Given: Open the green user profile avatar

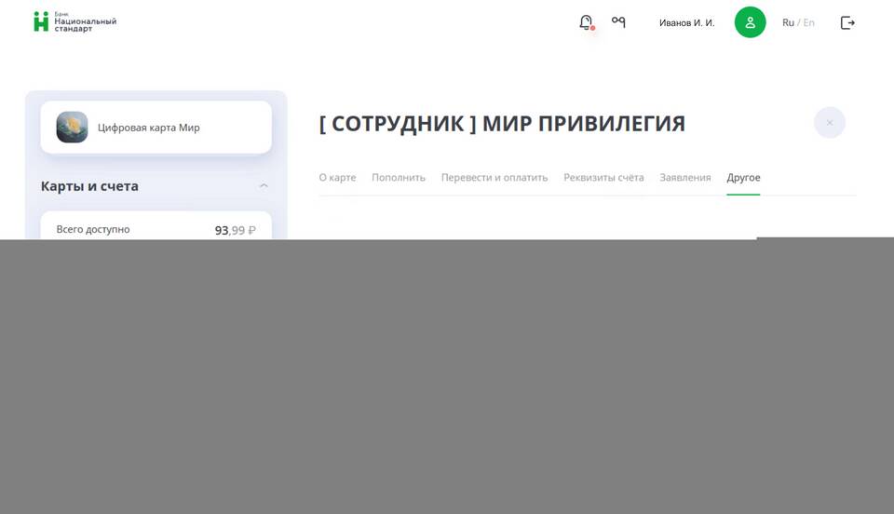Looking at the screenshot, I should pos(750,22).
